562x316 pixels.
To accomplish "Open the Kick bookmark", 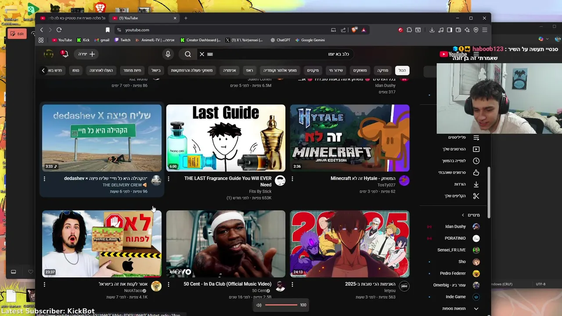I will (x=83, y=40).
